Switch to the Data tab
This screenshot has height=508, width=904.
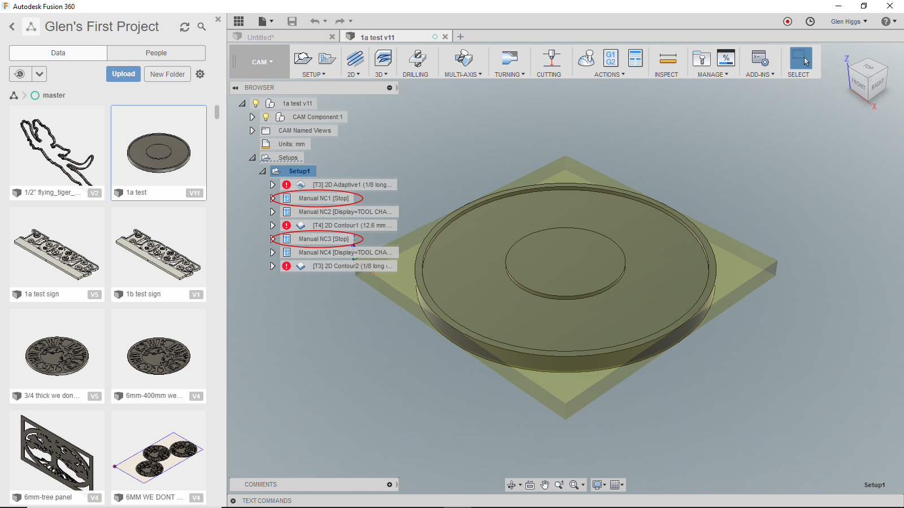[58, 53]
